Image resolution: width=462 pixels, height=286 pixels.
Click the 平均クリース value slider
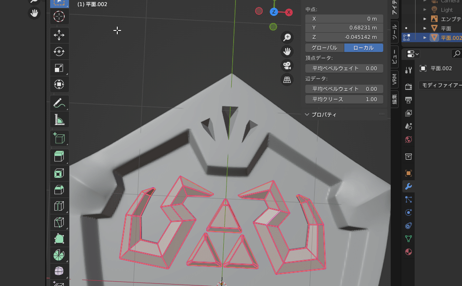point(344,99)
